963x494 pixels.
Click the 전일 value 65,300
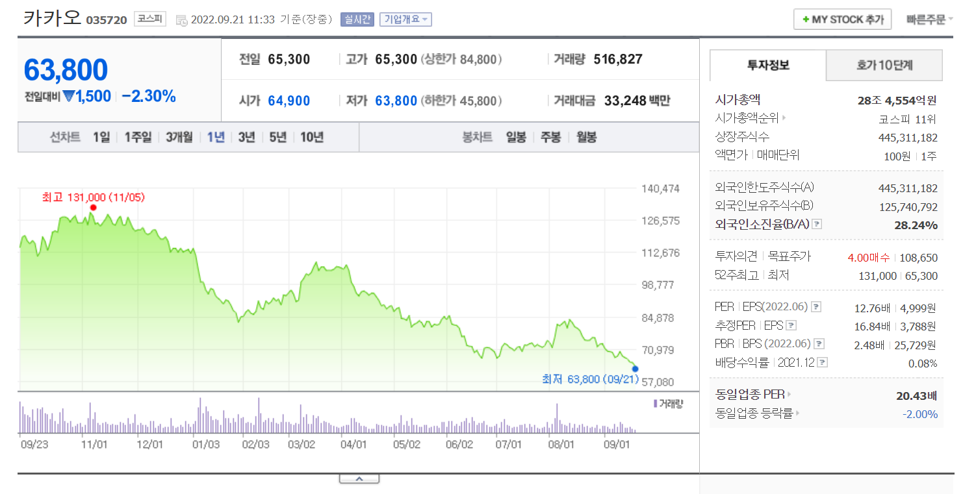(x=289, y=60)
